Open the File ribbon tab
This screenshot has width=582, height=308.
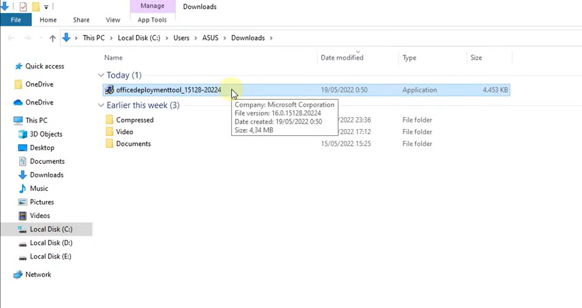coord(16,20)
